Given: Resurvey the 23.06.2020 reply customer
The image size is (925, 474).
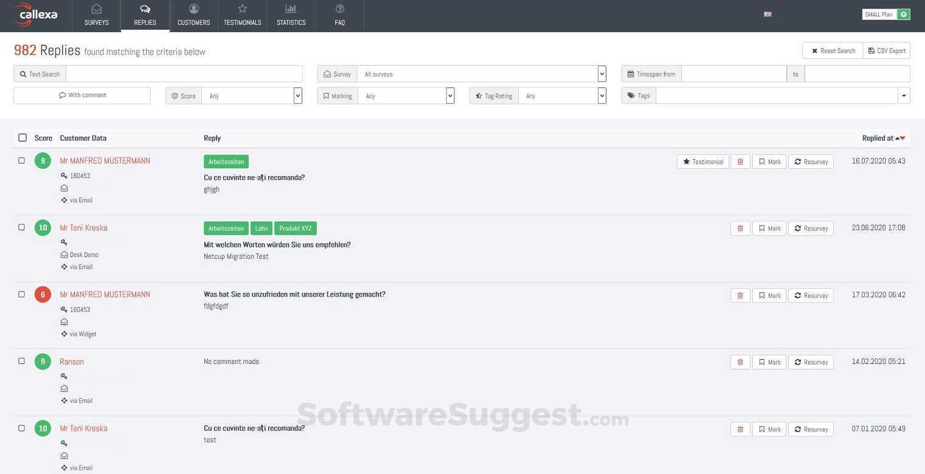Looking at the screenshot, I should coord(811,228).
